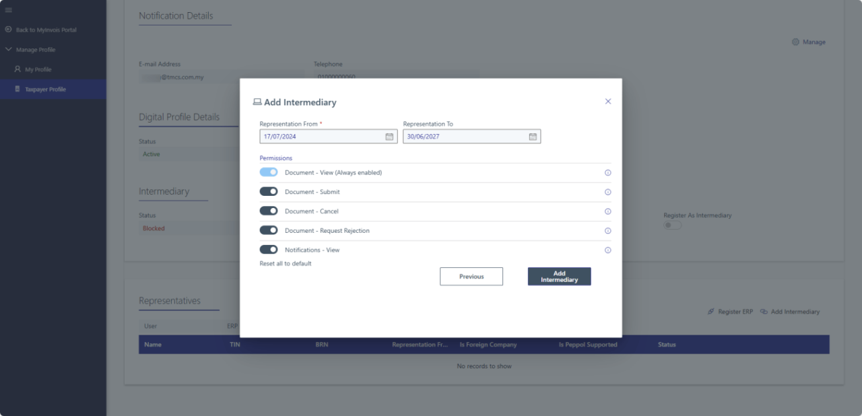Viewport: 862px width, 416px height.
Task: Click the info icon beside Document - Cancel
Action: click(x=607, y=211)
